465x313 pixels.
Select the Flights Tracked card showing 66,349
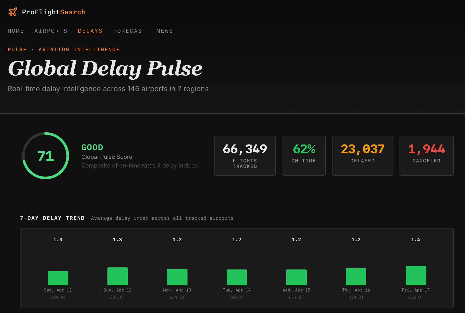(245, 156)
